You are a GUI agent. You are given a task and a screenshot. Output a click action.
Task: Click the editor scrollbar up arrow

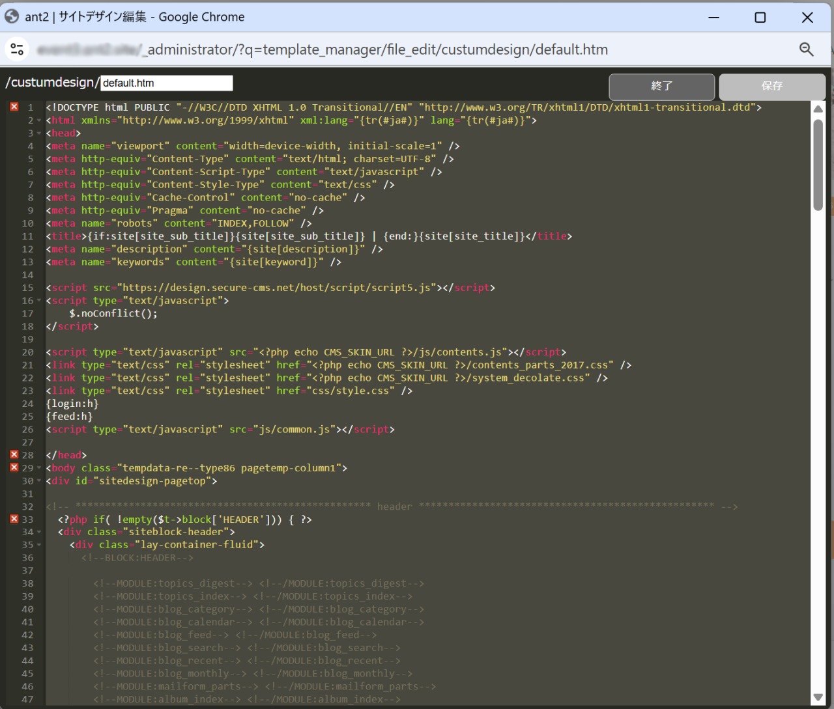pos(818,109)
